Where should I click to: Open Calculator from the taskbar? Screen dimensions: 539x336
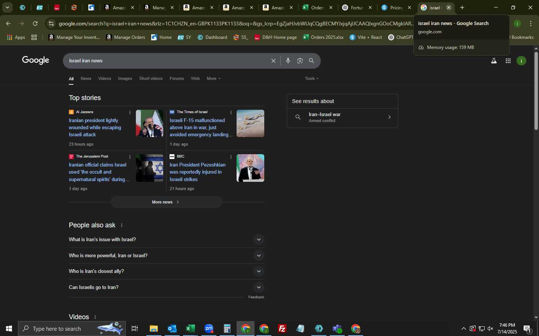pos(227,329)
